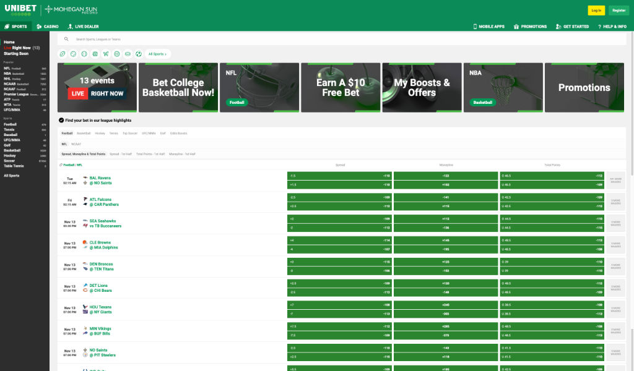
Task: Focus the search sports, leagues or teams field
Action: [342, 39]
